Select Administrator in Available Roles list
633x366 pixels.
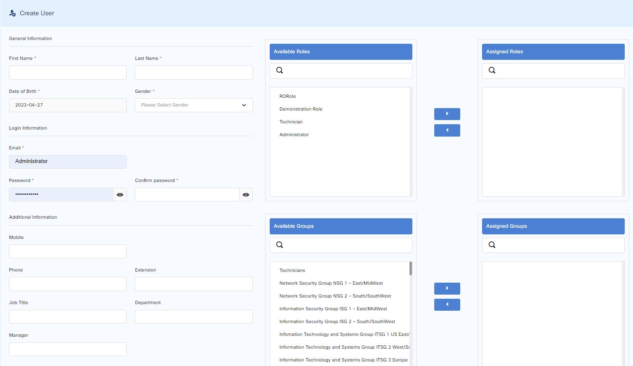(294, 135)
